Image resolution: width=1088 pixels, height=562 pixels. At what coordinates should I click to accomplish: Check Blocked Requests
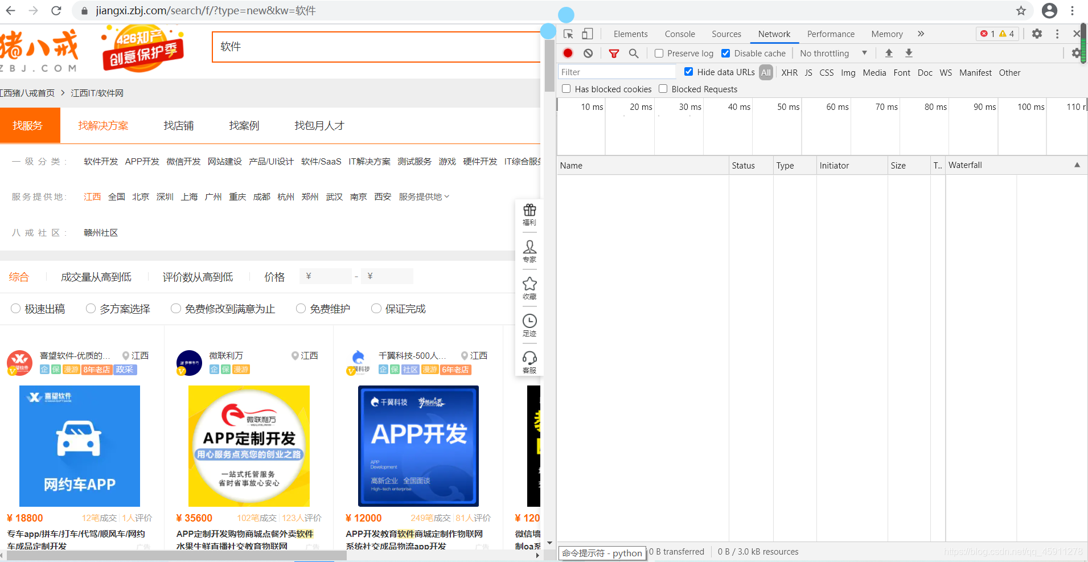point(663,89)
